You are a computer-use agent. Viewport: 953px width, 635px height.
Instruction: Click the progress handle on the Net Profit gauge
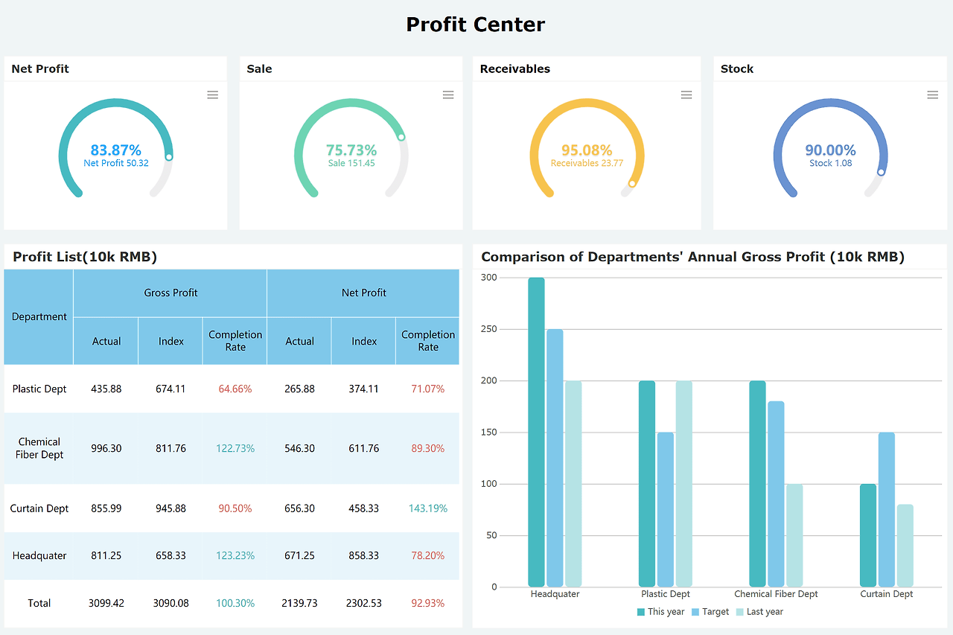pos(168,156)
